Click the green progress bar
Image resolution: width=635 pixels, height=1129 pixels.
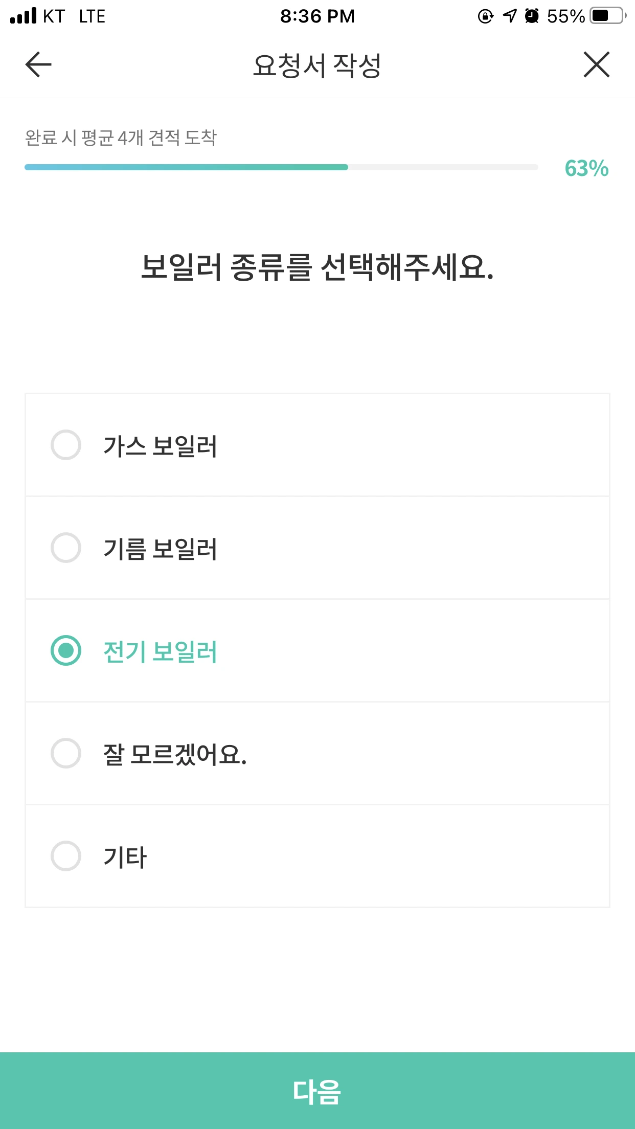pyautogui.click(x=186, y=167)
